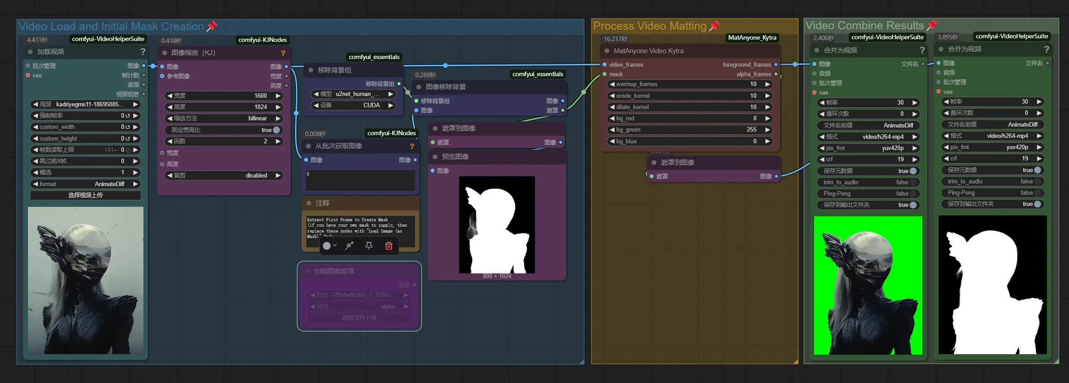
Task: Collapse the 图像移除背景 node
Action: point(419,87)
